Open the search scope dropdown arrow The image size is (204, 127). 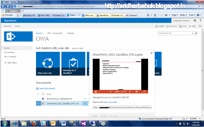192,33
